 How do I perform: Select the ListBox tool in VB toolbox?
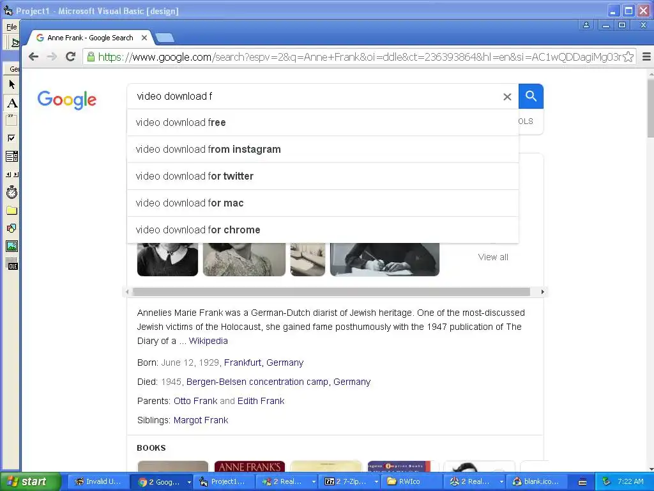point(11,157)
